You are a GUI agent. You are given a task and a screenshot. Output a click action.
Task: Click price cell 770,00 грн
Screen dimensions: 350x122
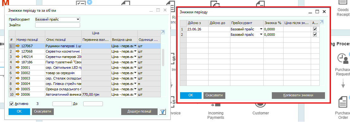tap(96, 94)
